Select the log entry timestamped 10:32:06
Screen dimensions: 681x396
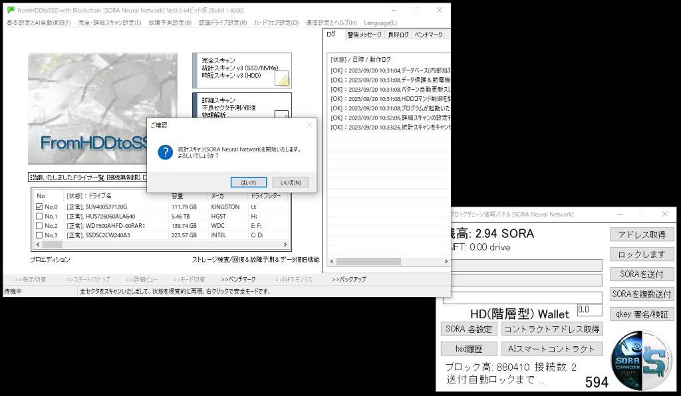390,118
